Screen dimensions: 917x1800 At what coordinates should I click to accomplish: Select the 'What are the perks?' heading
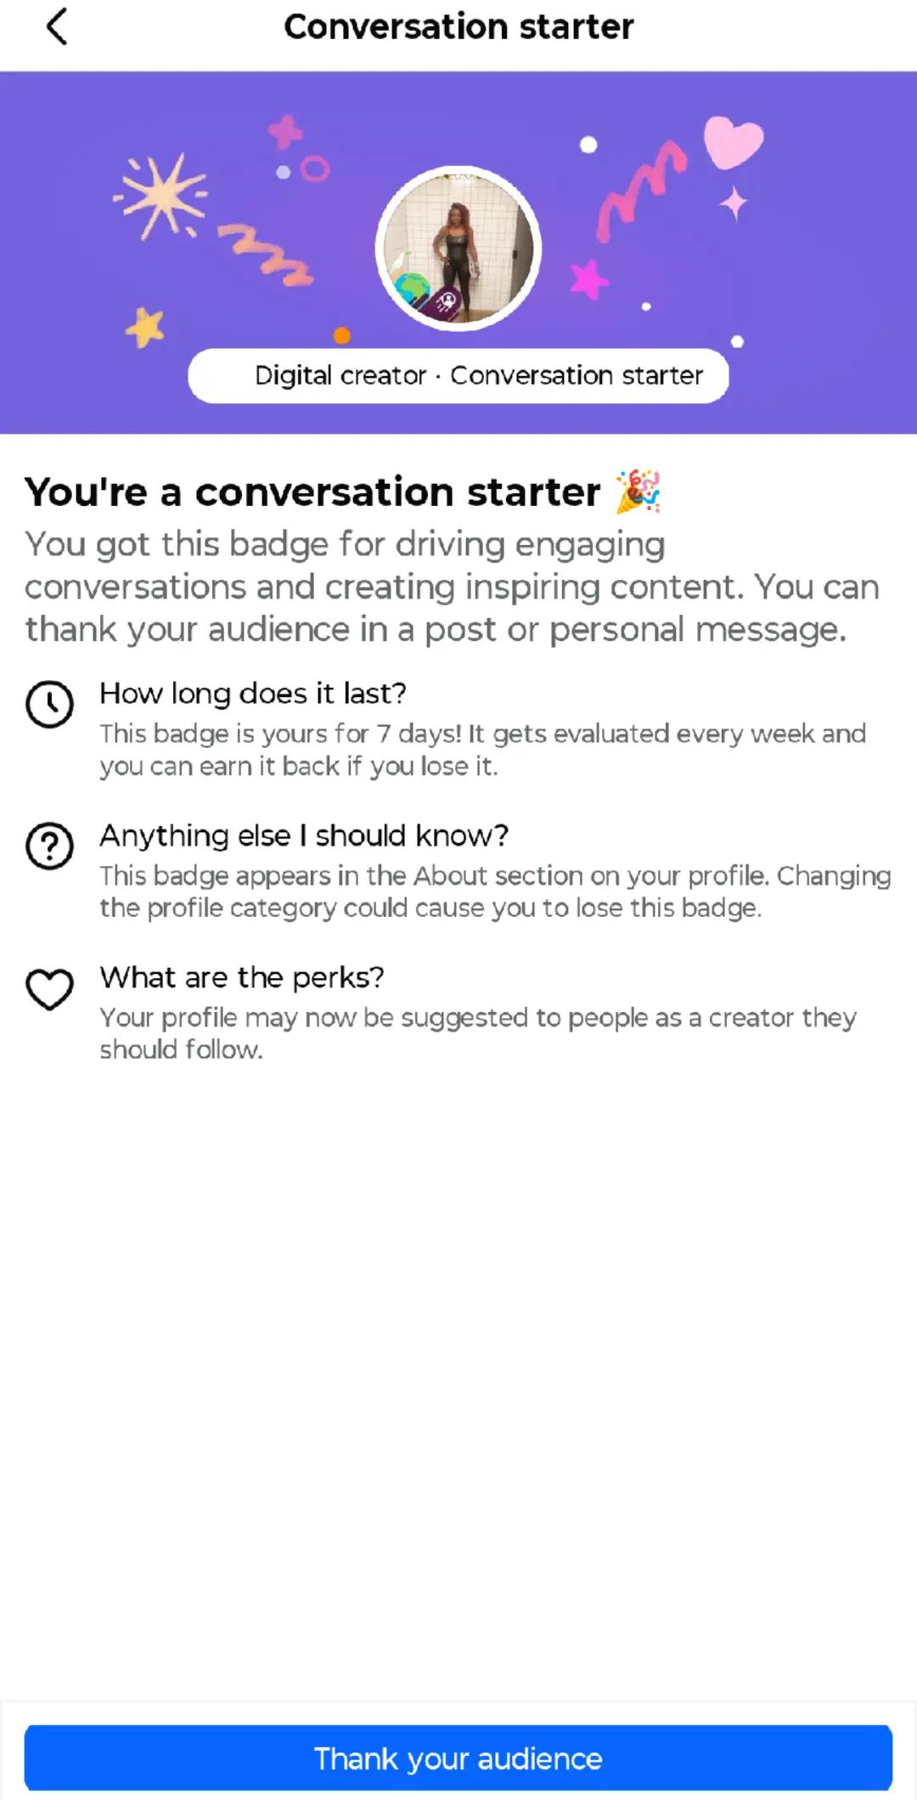pos(242,978)
